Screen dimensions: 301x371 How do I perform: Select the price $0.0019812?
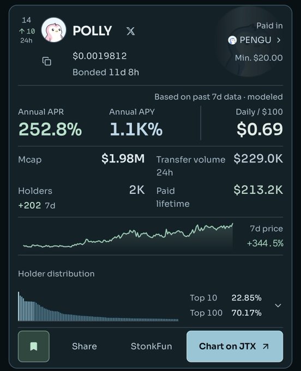(100, 56)
